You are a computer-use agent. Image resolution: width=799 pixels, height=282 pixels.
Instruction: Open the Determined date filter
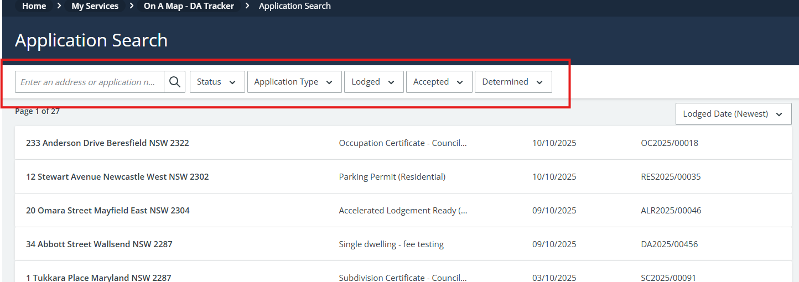point(512,82)
